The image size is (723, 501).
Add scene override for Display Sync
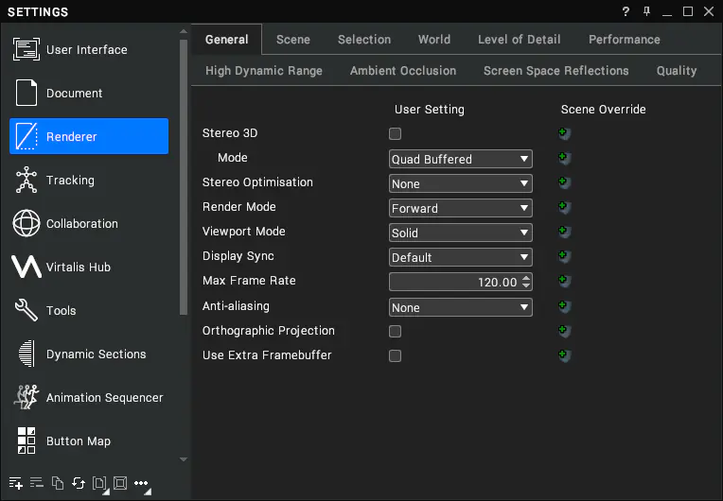click(564, 256)
